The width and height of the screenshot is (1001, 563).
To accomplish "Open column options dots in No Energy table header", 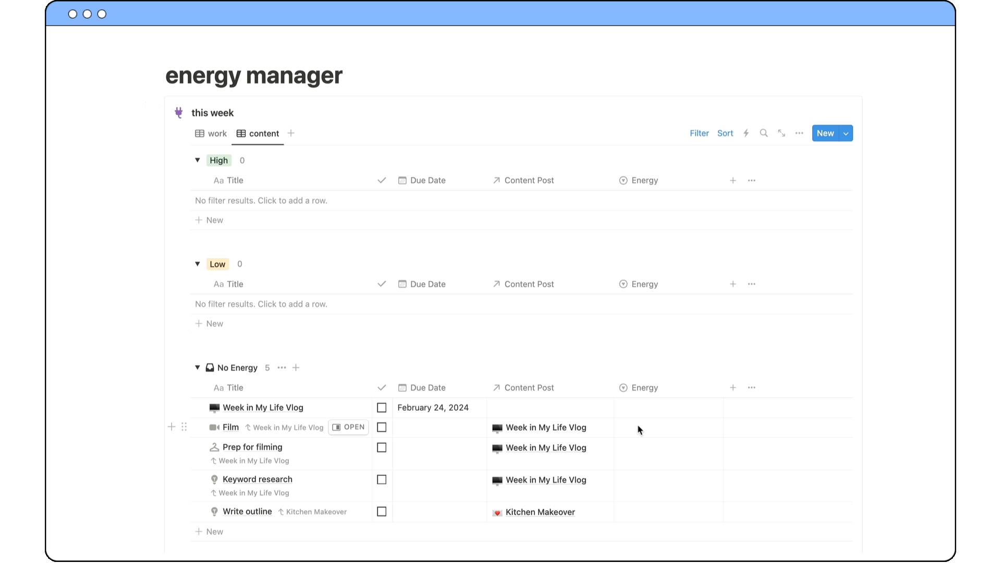I will click(x=752, y=388).
